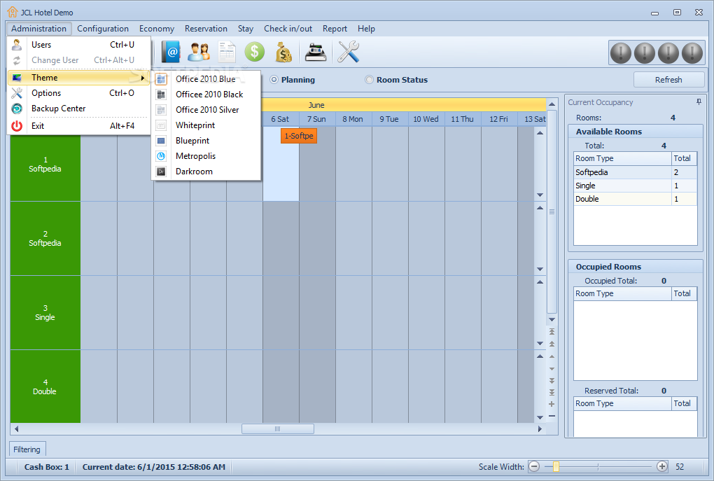Viewport: 714px width, 481px height.
Task: Click the green dollar coin icon
Action: (255, 52)
